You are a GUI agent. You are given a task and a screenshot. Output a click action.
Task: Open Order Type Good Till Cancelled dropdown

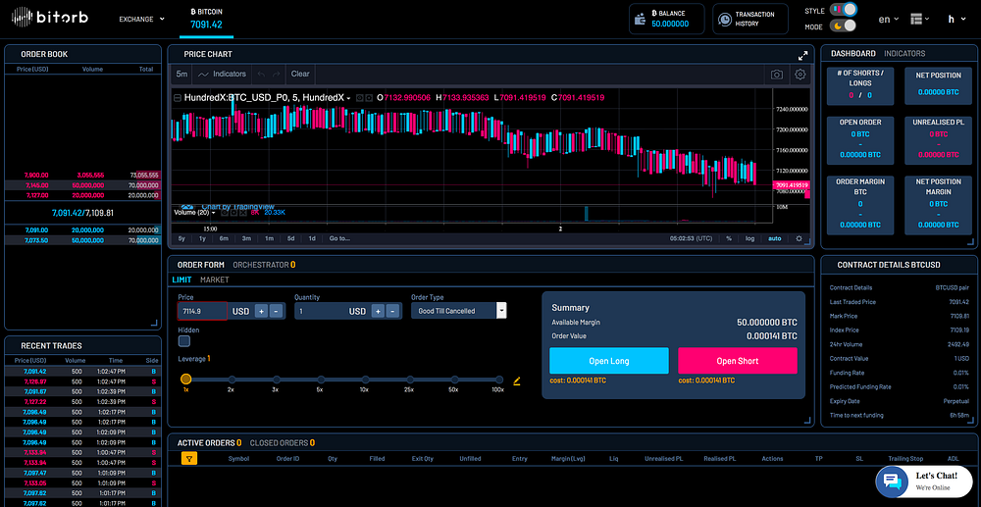(x=458, y=311)
